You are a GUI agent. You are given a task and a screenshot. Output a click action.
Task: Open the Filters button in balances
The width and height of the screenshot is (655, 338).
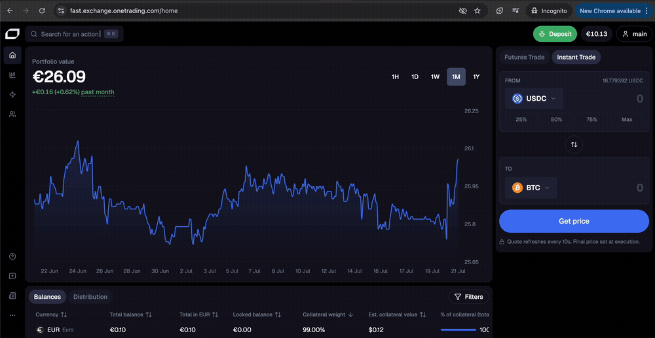coord(468,297)
